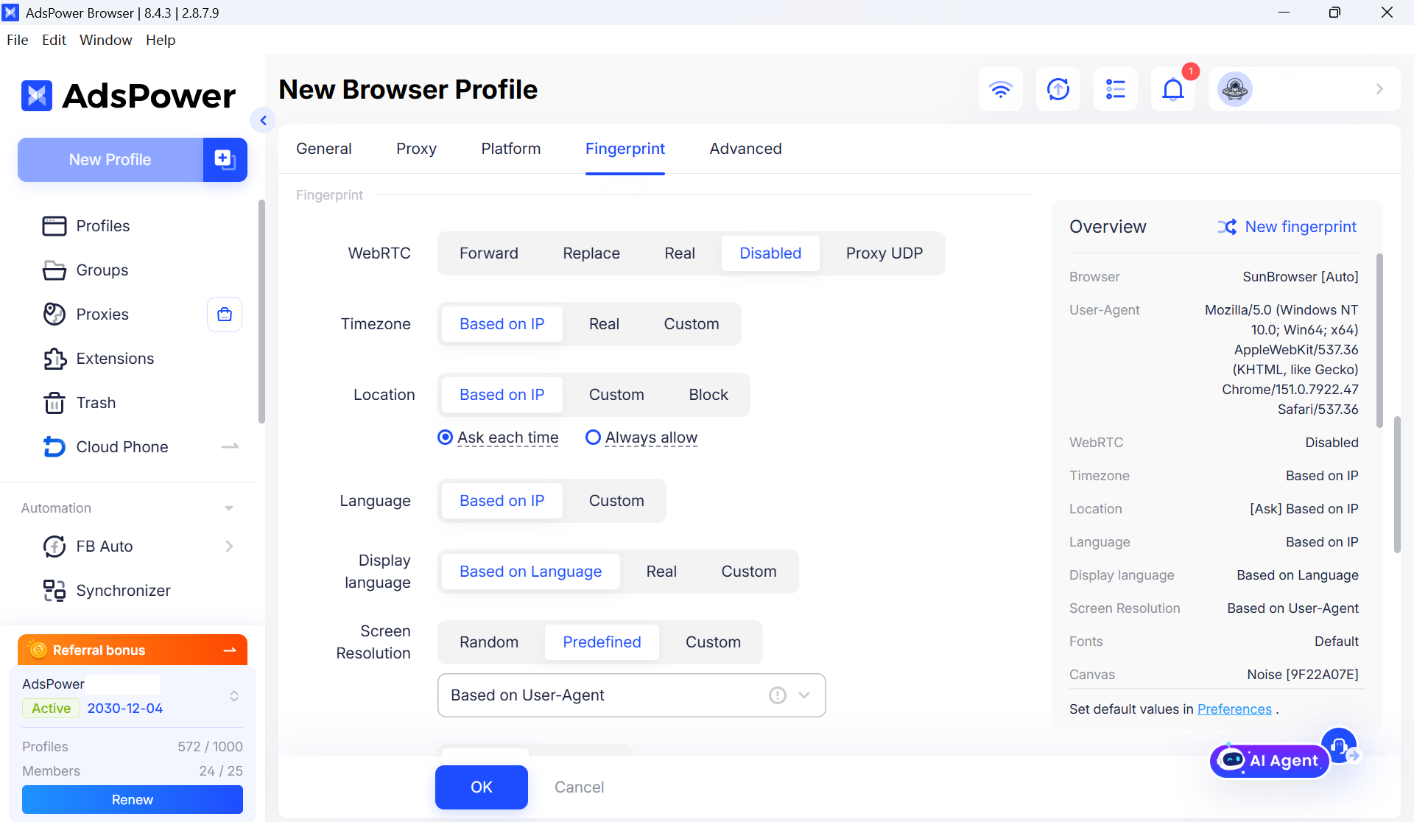This screenshot has height=822, width=1414.
Task: Open the notifications bell
Action: point(1173,89)
